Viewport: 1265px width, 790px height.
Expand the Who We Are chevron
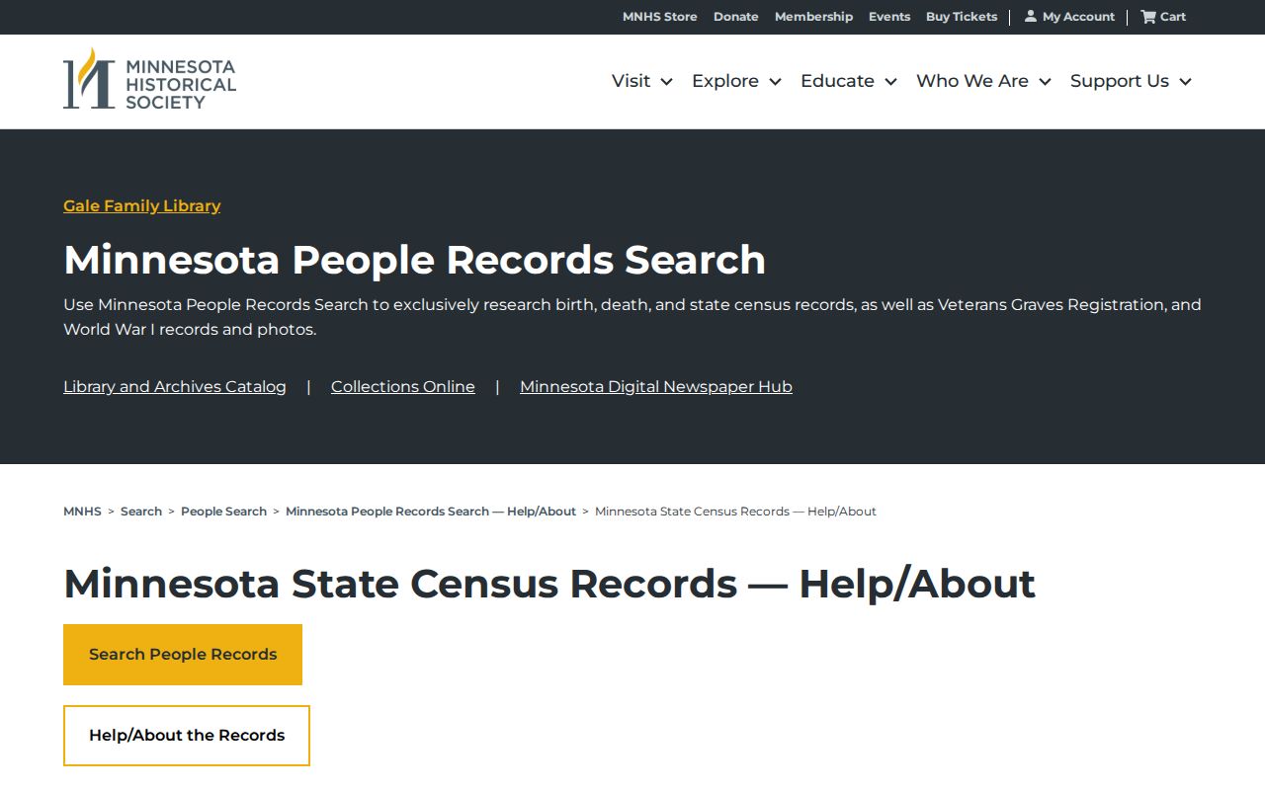click(1046, 82)
